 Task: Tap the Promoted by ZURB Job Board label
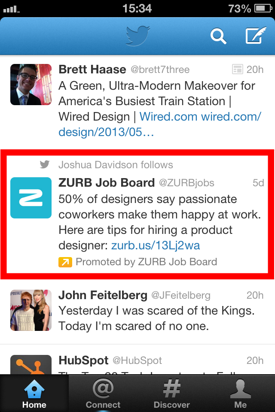coord(147,262)
